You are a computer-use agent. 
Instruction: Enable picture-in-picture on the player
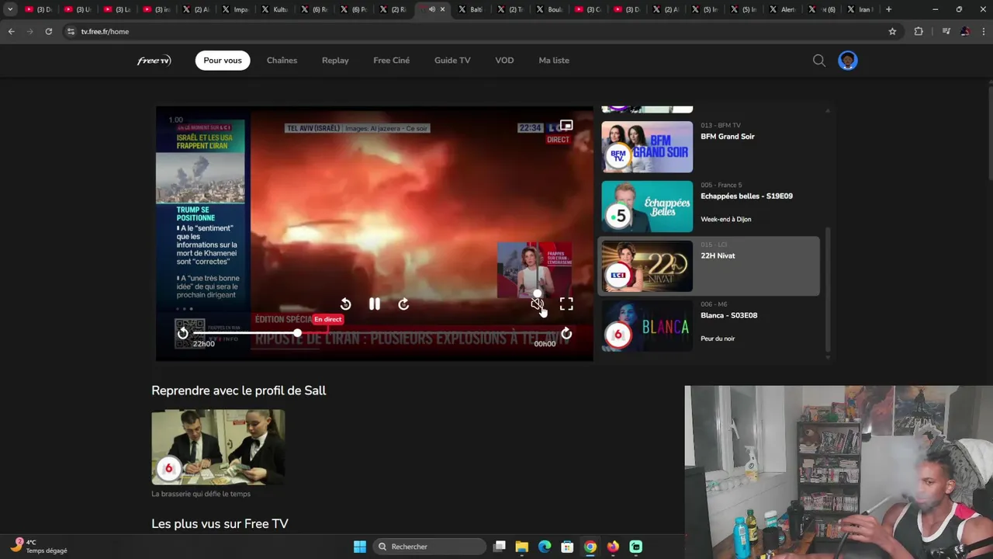[x=566, y=125]
